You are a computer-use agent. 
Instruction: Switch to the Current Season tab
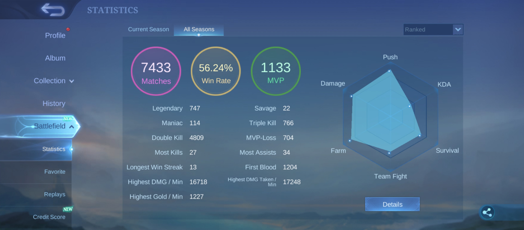[x=148, y=29]
